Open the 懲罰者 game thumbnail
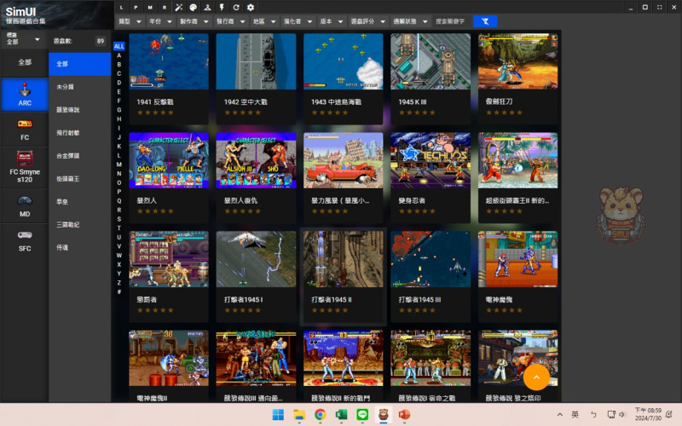This screenshot has width=682, height=426. 168,259
